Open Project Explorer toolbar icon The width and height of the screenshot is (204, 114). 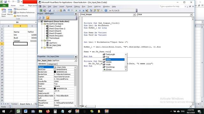[x=91, y=10]
